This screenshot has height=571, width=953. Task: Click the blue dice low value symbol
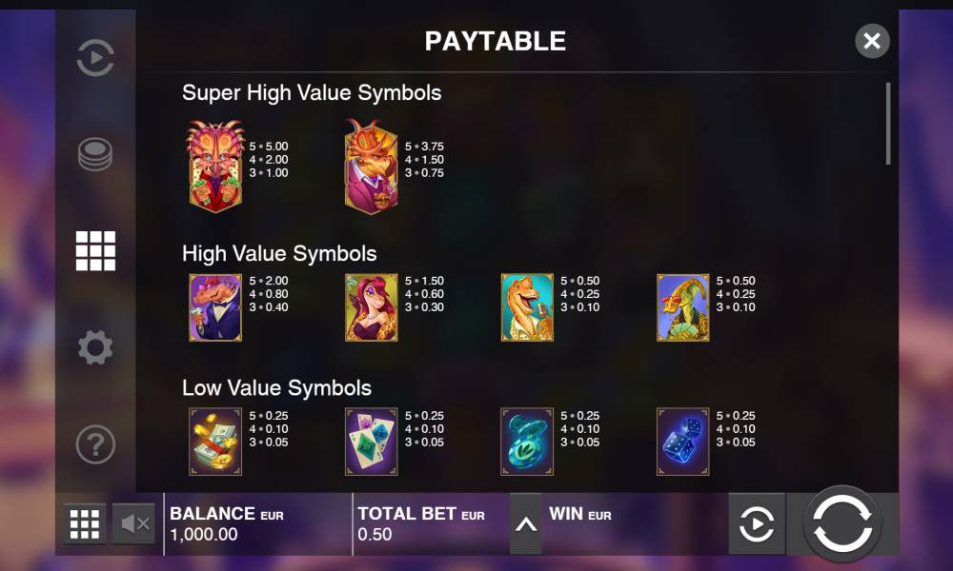coord(682,442)
